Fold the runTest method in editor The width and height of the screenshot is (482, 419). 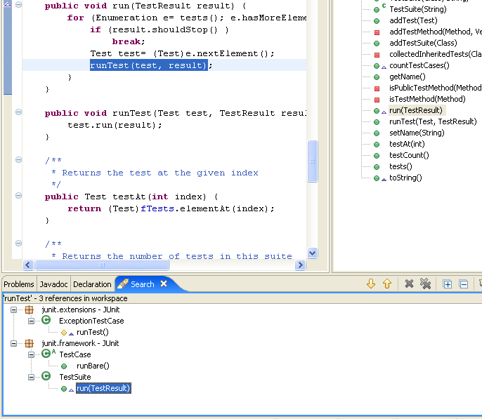[18, 112]
